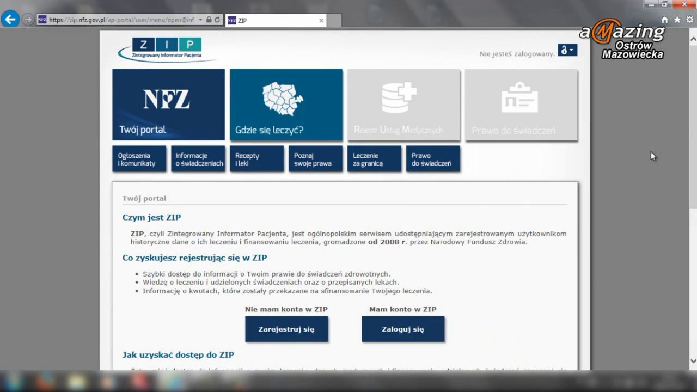Click the Zaloguj się button
Viewport: 697px width, 392px height.
(403, 329)
